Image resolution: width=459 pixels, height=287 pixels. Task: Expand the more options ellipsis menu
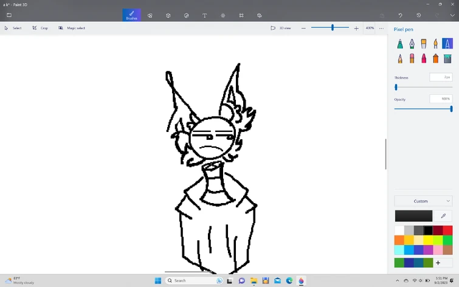(x=382, y=28)
